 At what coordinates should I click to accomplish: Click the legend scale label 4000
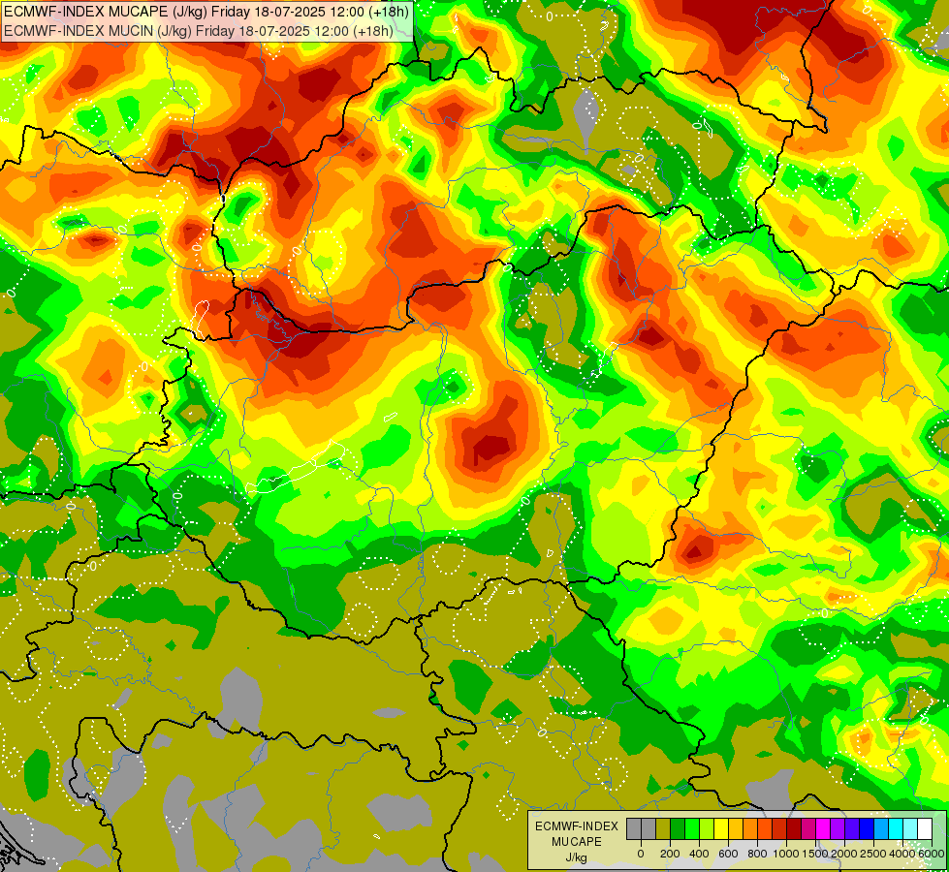[x=902, y=854]
